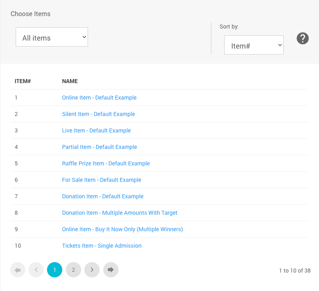Open Raffle Prize Item - Default Example
319x291 pixels.
pyautogui.click(x=106, y=163)
